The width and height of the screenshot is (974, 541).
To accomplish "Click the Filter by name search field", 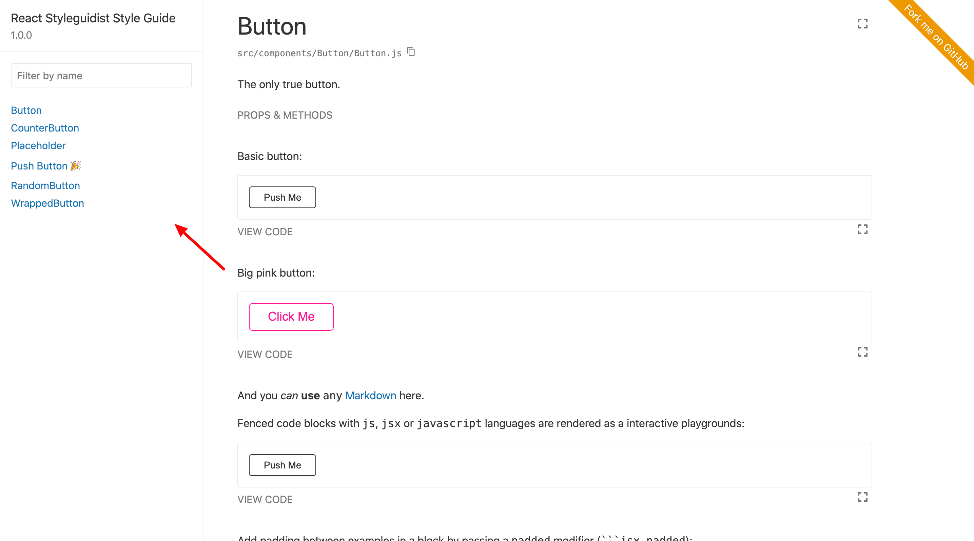I will coord(101,75).
